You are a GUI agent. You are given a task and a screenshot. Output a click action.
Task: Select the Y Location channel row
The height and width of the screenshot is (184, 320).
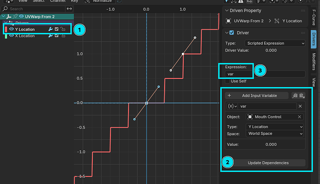[38, 29]
